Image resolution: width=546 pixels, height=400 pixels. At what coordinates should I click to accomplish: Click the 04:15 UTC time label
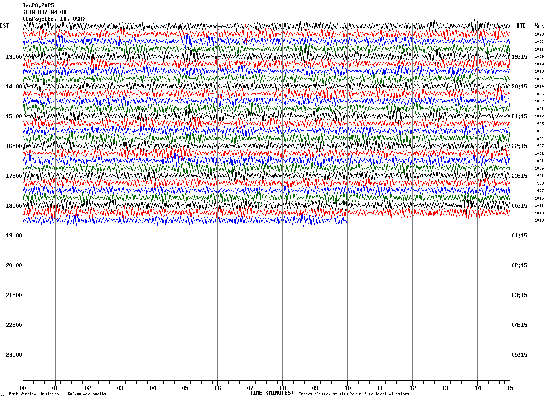click(x=519, y=325)
